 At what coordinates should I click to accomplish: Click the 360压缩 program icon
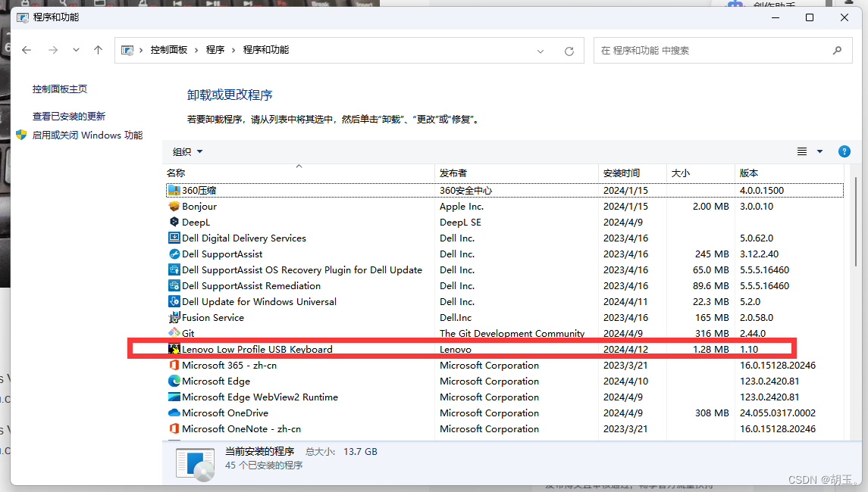(x=174, y=190)
